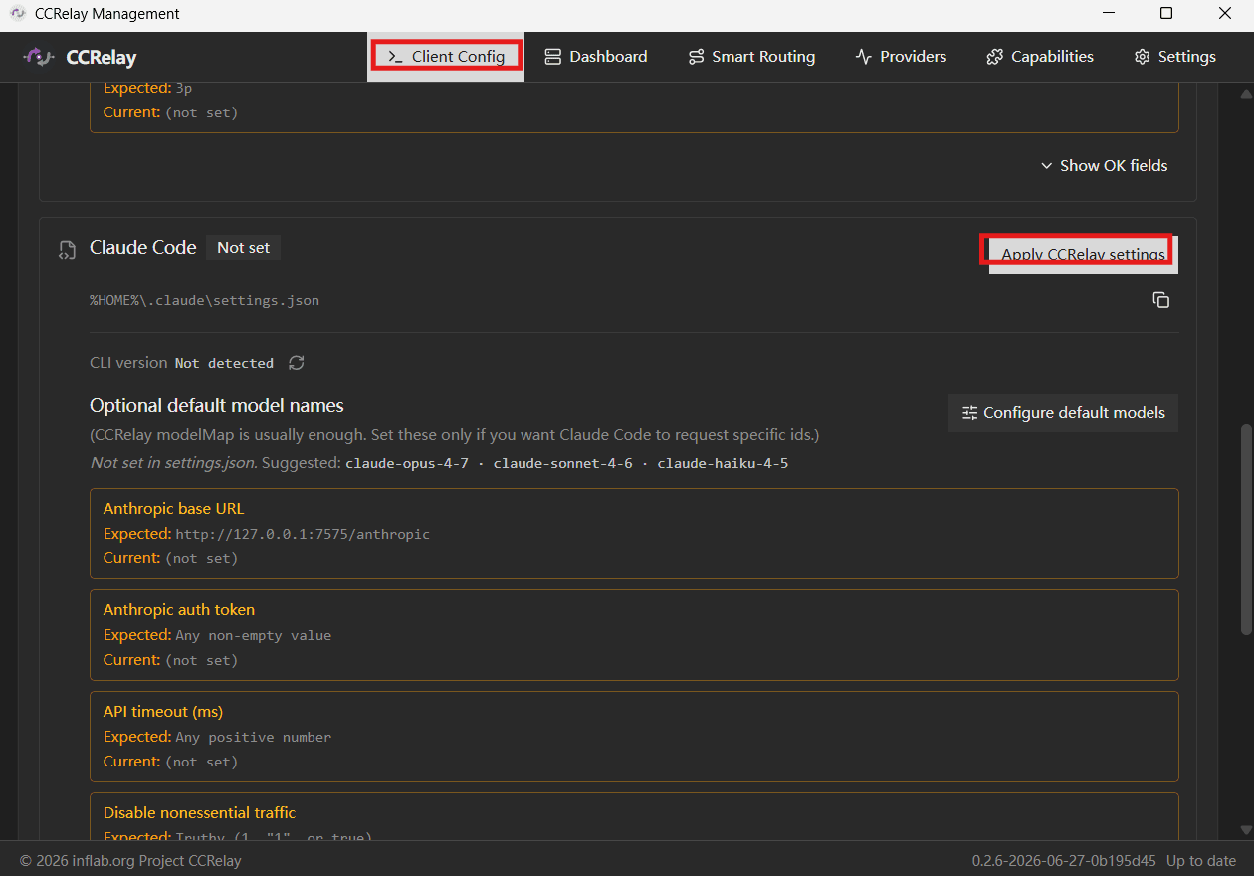The width and height of the screenshot is (1254, 876).
Task: Click the %HOME%\.claude\settings.json path text
Action: (x=204, y=300)
